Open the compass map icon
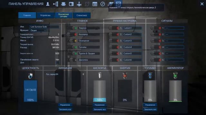 (x=102, y=4)
